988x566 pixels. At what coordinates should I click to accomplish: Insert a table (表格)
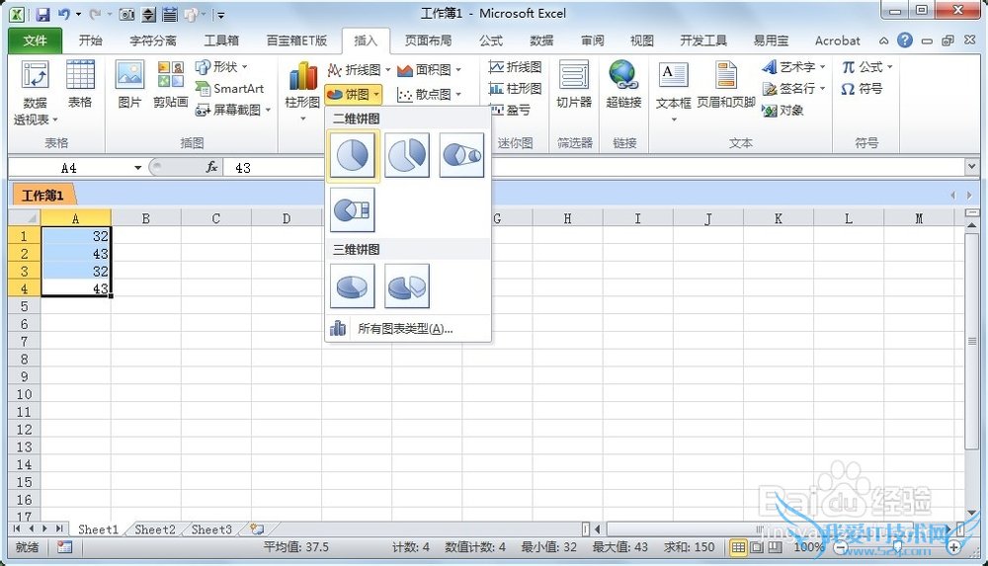click(x=80, y=85)
